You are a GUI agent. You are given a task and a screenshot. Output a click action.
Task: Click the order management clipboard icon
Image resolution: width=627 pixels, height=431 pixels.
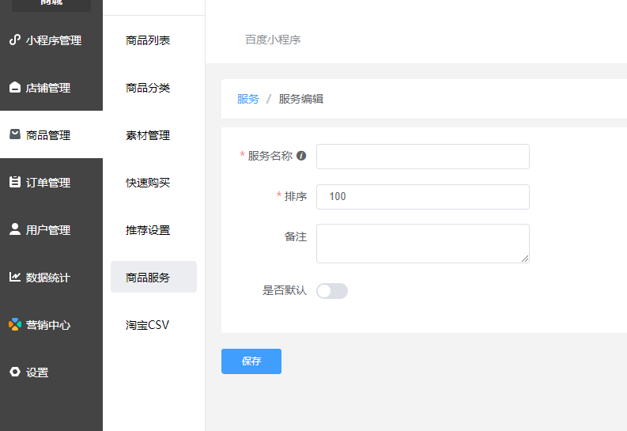tap(14, 182)
